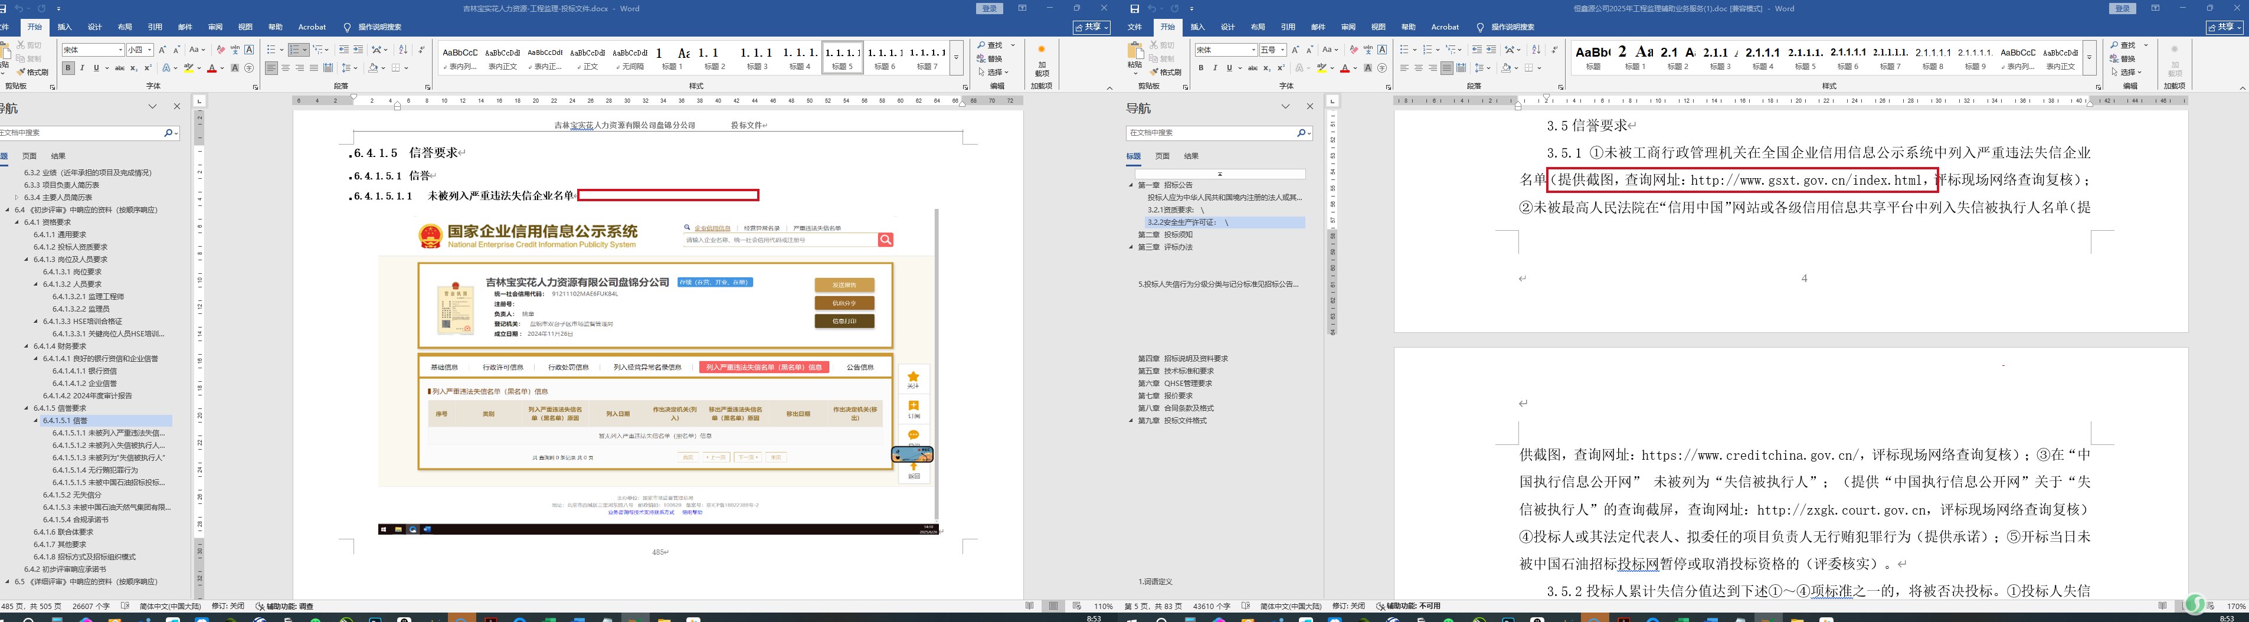This screenshot has width=2249, height=622.
Task: Click navigation search magnifier in right Word window
Action: pos(1301,133)
